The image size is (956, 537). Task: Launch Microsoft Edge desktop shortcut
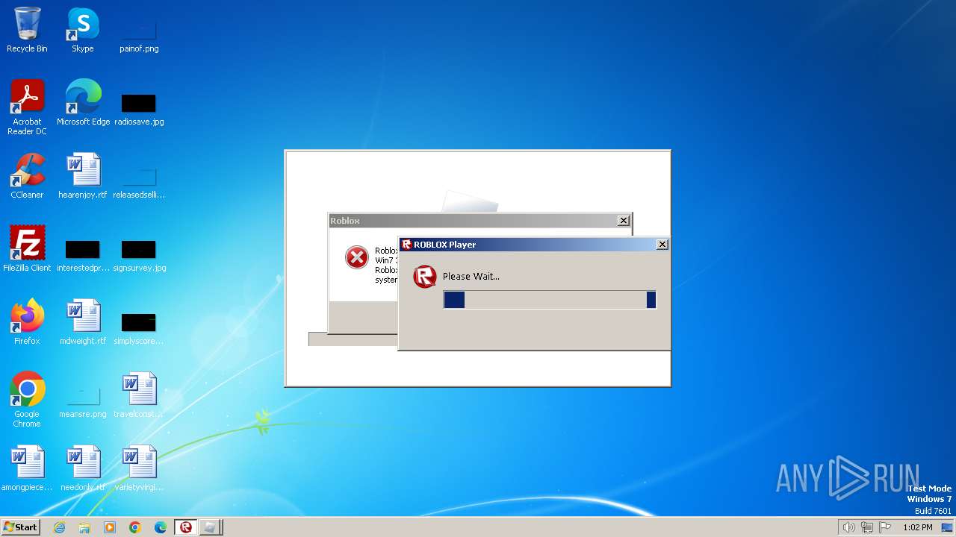(x=83, y=103)
